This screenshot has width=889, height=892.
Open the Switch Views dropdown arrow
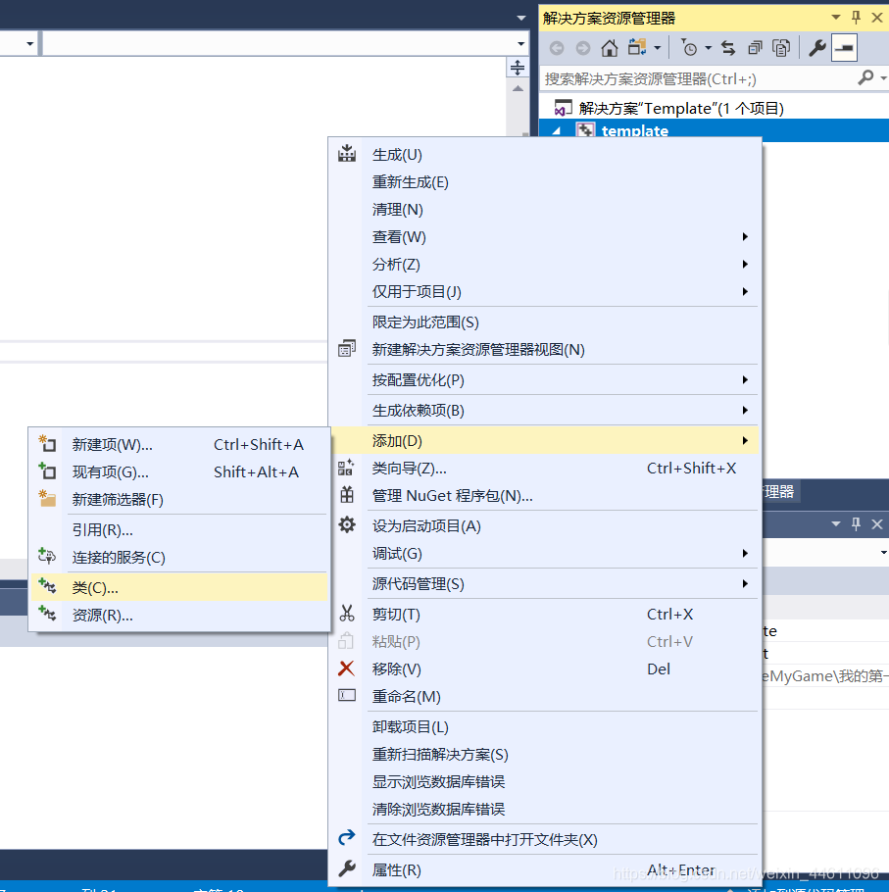point(657,48)
